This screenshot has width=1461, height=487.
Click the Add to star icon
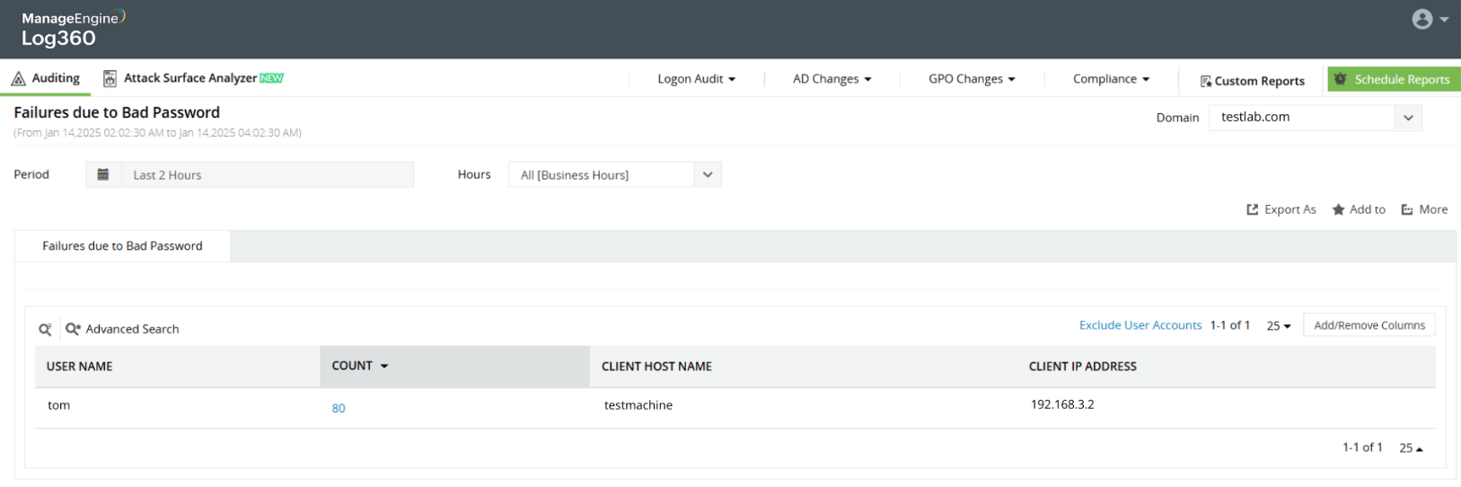click(x=1338, y=209)
